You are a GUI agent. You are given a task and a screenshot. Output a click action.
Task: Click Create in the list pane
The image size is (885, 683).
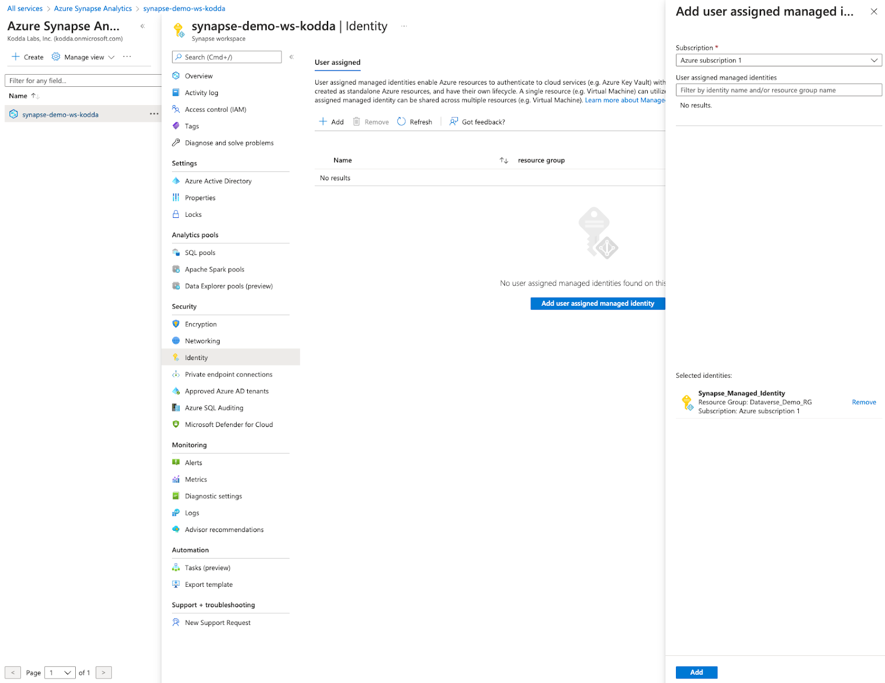(28, 57)
